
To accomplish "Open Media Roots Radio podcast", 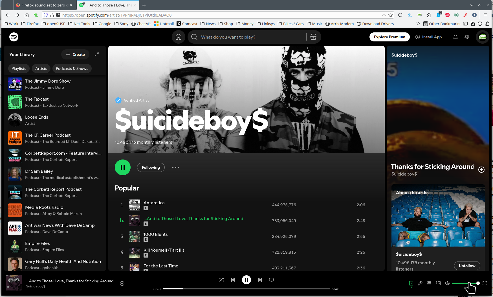I will (55, 210).
